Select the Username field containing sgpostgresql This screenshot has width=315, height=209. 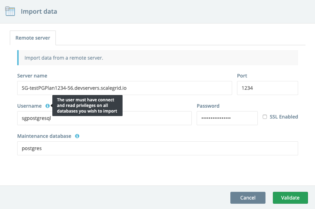click(104, 118)
